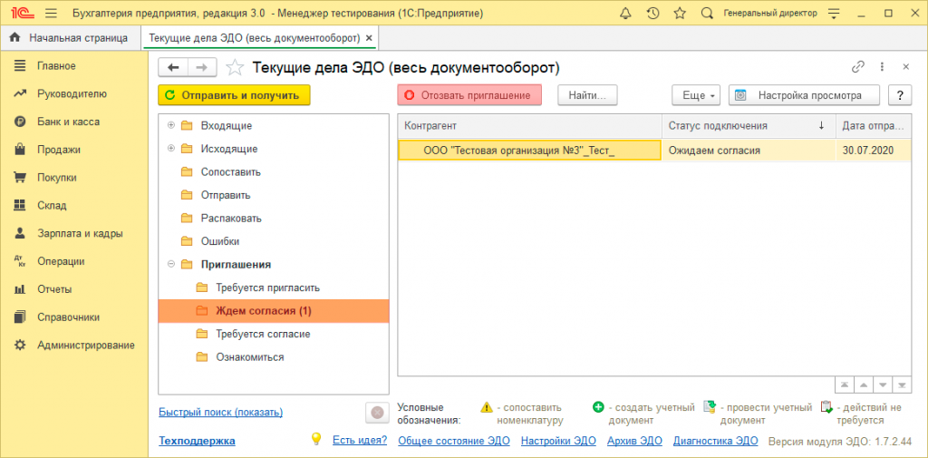Open Быстрый поиск (показать) link
The width and height of the screenshot is (928, 458).
(221, 412)
